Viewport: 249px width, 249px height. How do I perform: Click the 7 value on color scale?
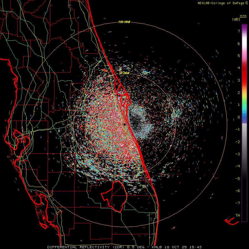coord(239,31)
